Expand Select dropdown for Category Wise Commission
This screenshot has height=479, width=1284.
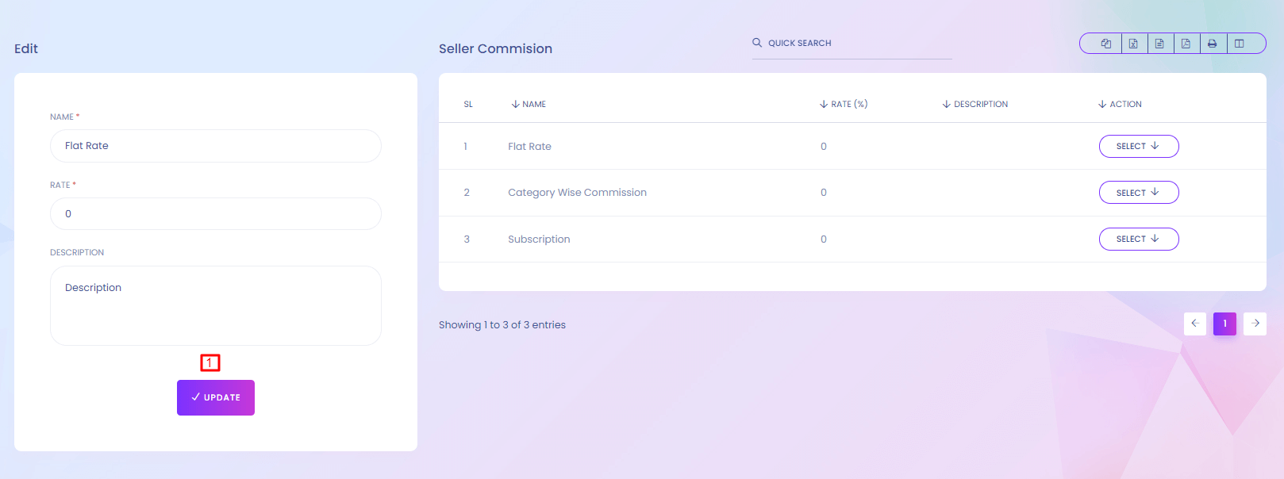click(1138, 193)
